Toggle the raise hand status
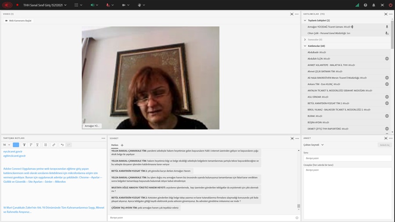 click(139, 5)
